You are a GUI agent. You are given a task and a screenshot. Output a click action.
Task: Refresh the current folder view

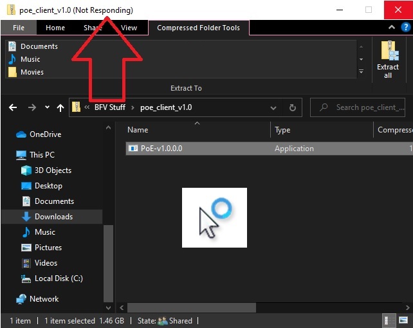(x=292, y=107)
